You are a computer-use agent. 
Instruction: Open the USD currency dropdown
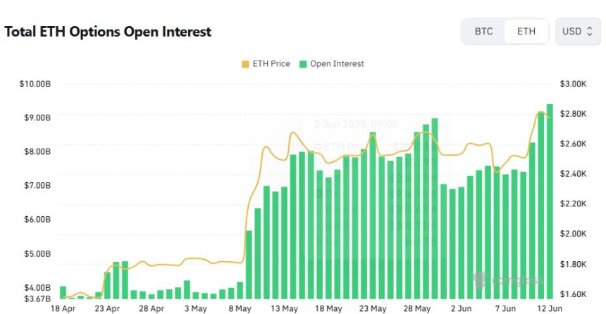pyautogui.click(x=578, y=31)
